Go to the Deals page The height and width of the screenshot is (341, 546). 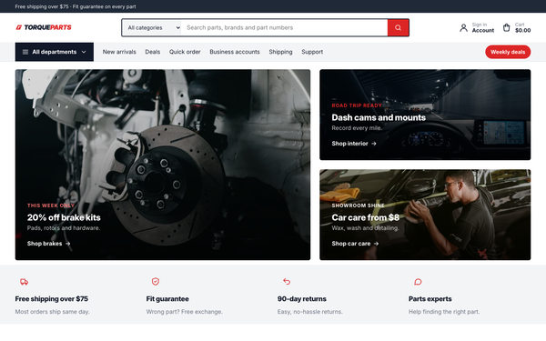[153, 52]
